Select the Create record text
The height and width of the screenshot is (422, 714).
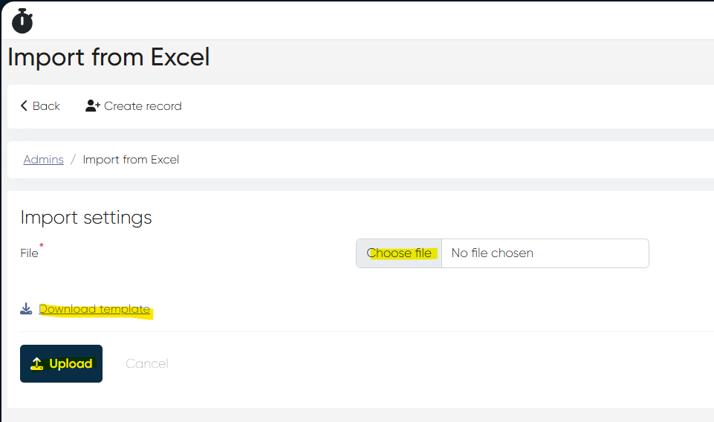(143, 106)
